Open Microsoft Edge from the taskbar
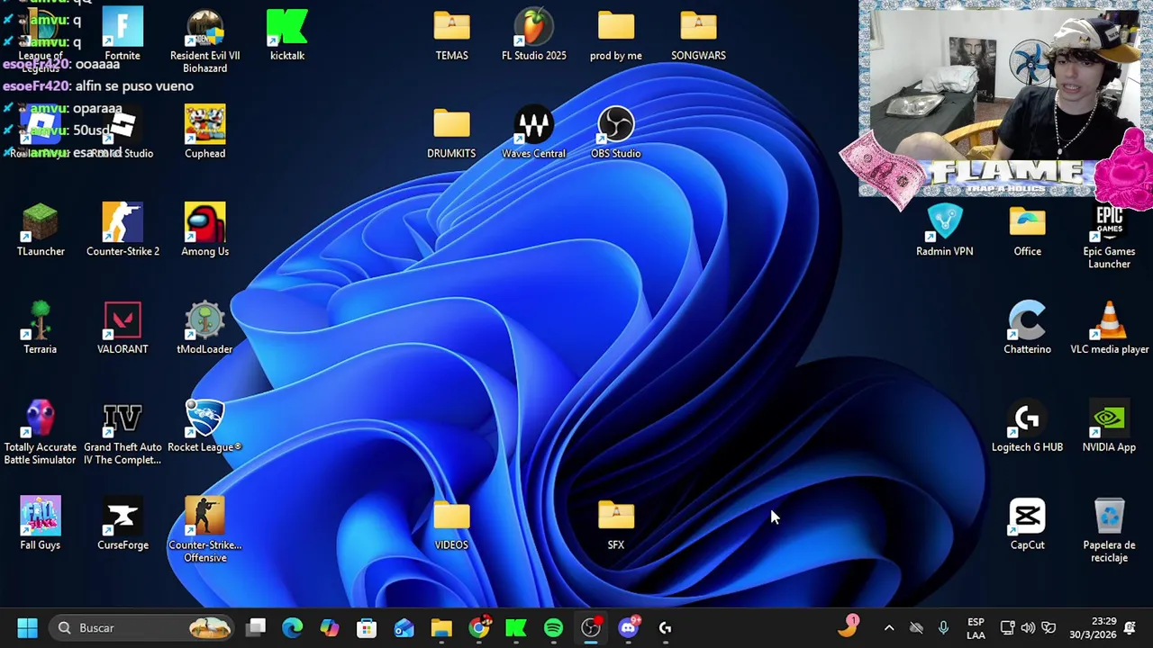Viewport: 1153px width, 648px height. [x=293, y=628]
